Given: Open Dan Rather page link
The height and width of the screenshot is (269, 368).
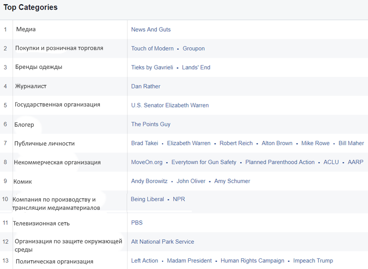Looking at the screenshot, I should pos(145,86).
